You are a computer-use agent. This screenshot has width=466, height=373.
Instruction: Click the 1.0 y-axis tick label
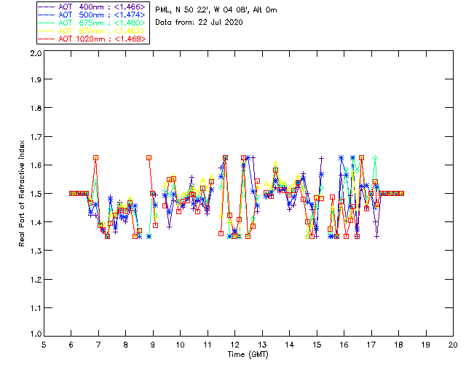click(x=36, y=334)
